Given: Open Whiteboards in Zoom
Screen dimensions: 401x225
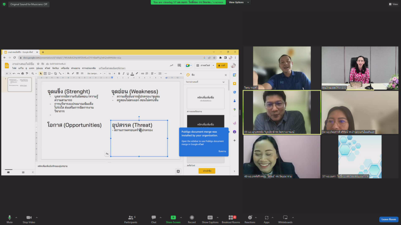Looking at the screenshot, I should pos(285,219).
